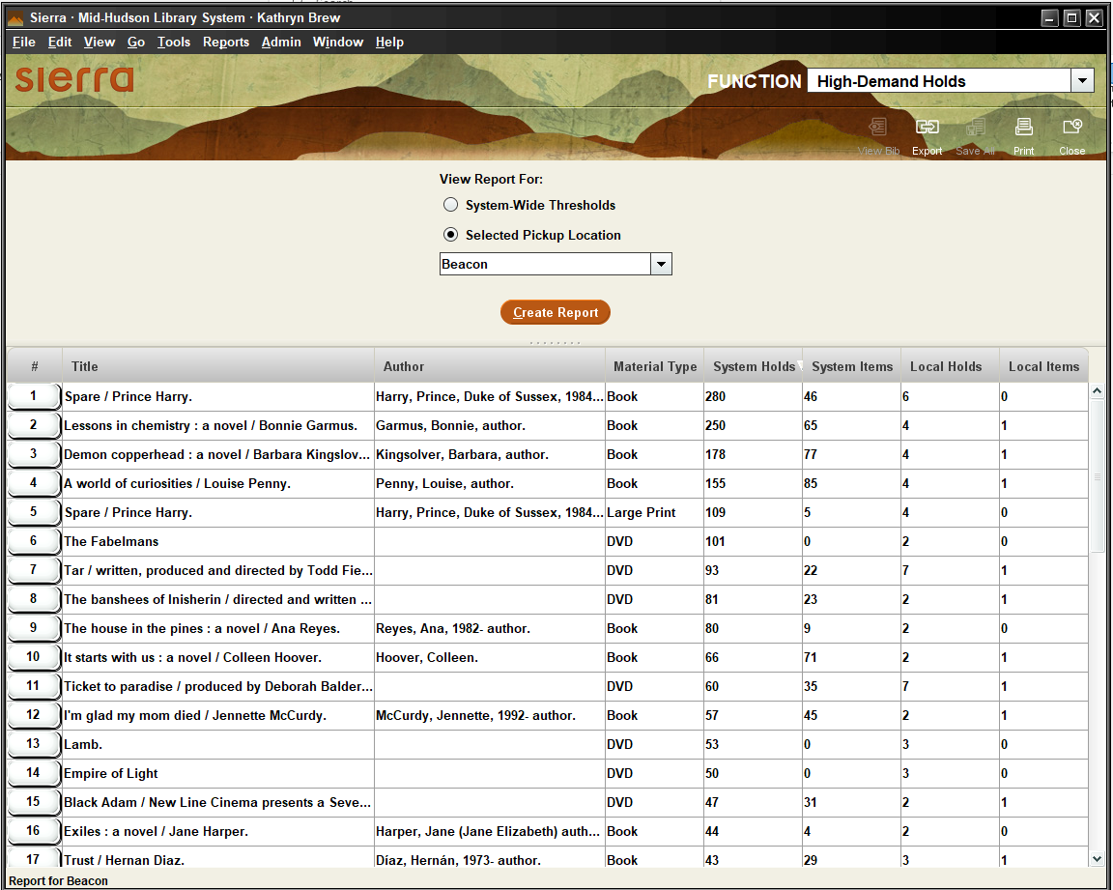Select 'The Fabelmans' title cell
The height and width of the screenshot is (890, 1113).
(218, 541)
